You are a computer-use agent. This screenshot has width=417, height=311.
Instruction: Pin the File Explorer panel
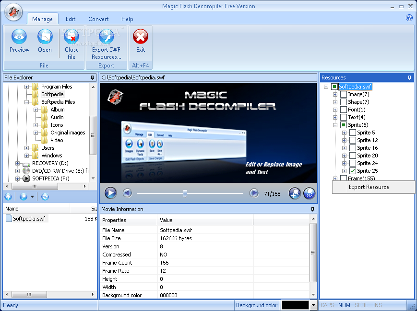[x=92, y=78]
